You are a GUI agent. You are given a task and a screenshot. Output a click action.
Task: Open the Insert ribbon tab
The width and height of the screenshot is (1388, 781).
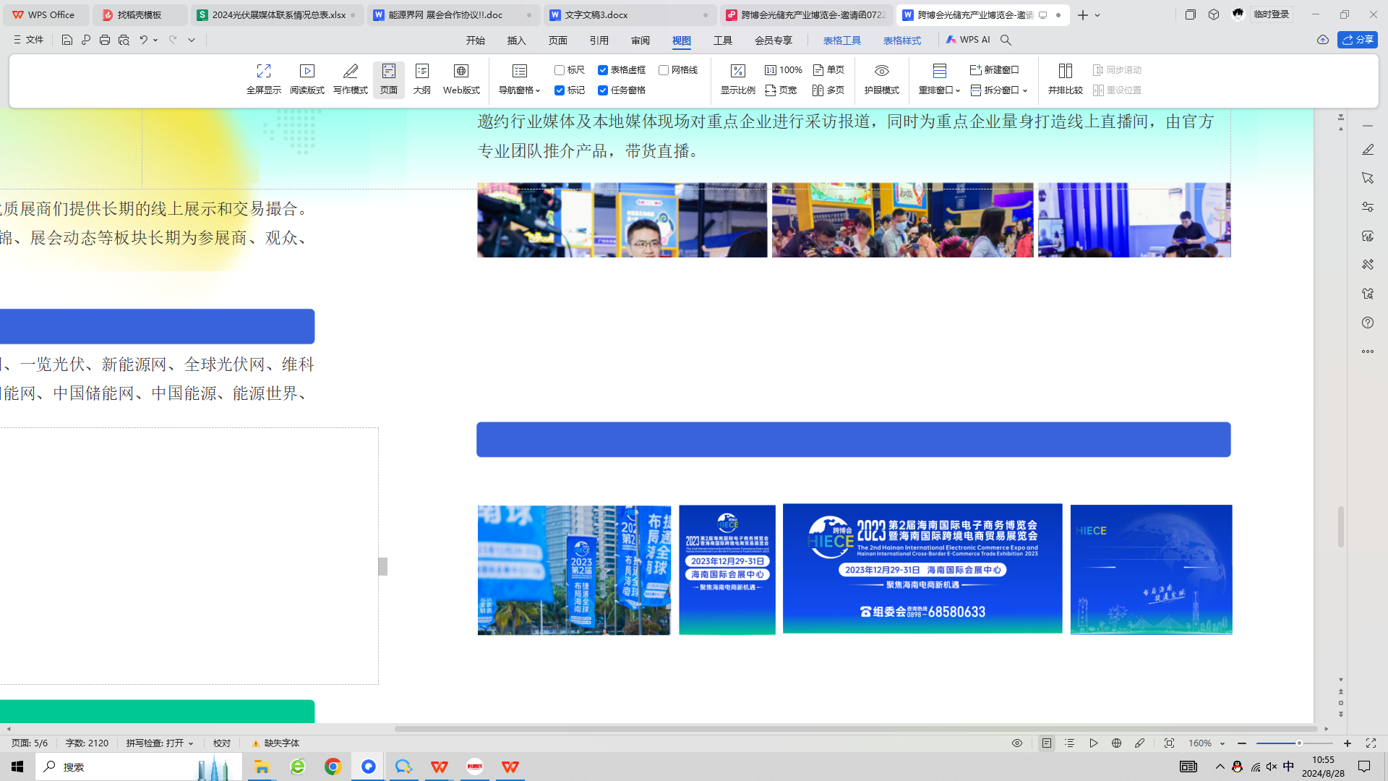tap(516, 40)
